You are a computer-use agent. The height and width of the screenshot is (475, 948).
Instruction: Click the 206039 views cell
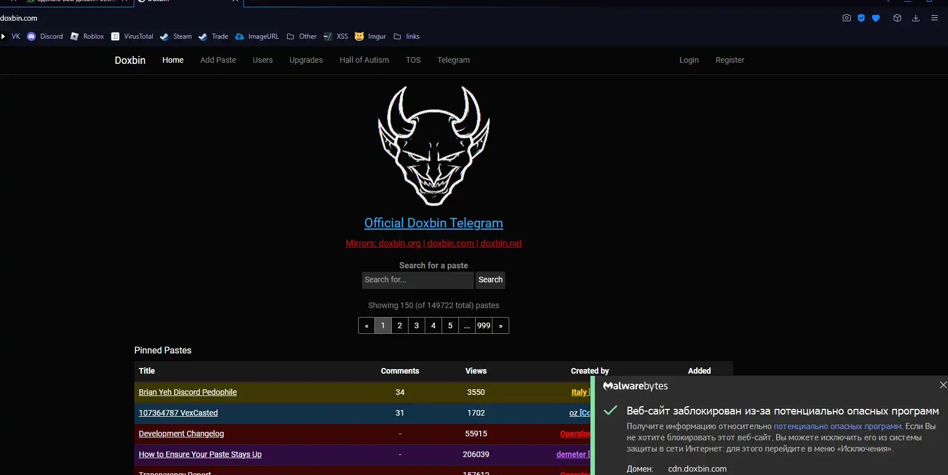tap(476, 454)
